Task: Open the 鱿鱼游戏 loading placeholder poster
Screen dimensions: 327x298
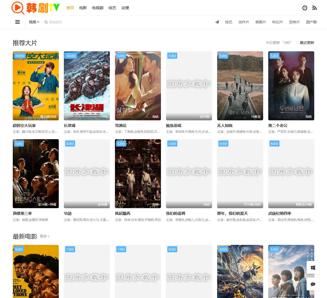Action: [189, 86]
